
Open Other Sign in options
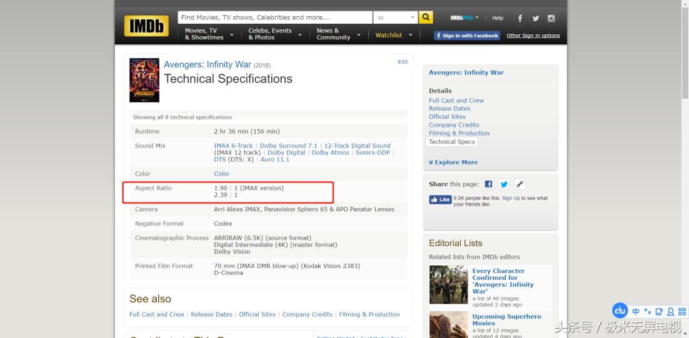[x=533, y=36]
